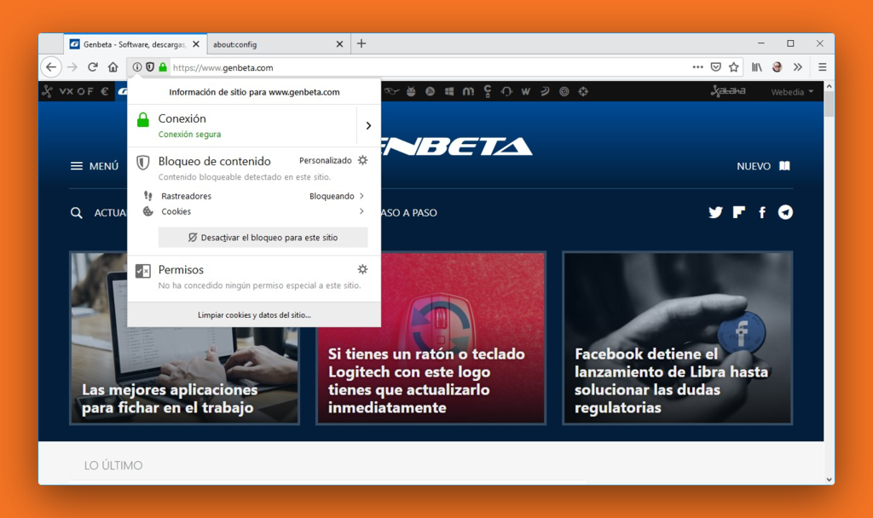The image size is (873, 518).
Task: Open the Bloqueo de contenido settings gear
Action: click(362, 160)
